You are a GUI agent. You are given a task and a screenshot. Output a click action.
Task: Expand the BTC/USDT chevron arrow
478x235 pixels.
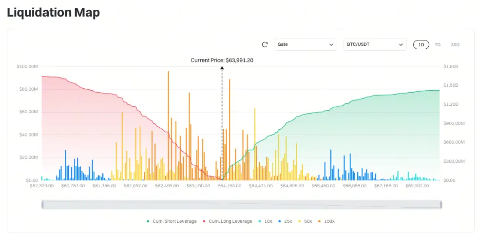click(x=401, y=45)
